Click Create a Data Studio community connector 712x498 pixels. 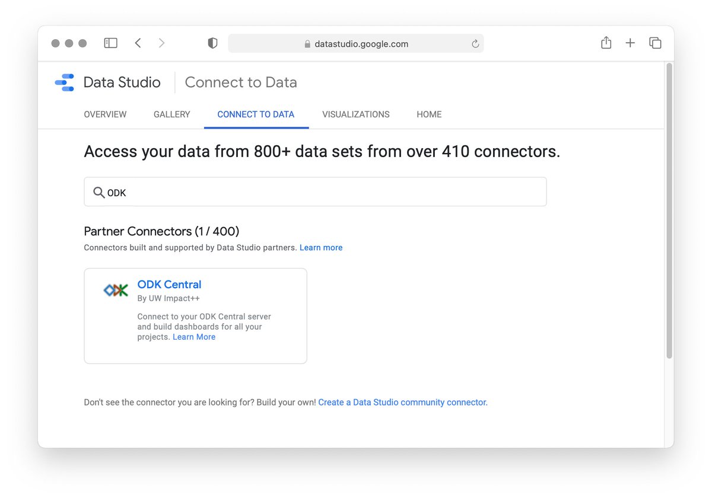[403, 402]
